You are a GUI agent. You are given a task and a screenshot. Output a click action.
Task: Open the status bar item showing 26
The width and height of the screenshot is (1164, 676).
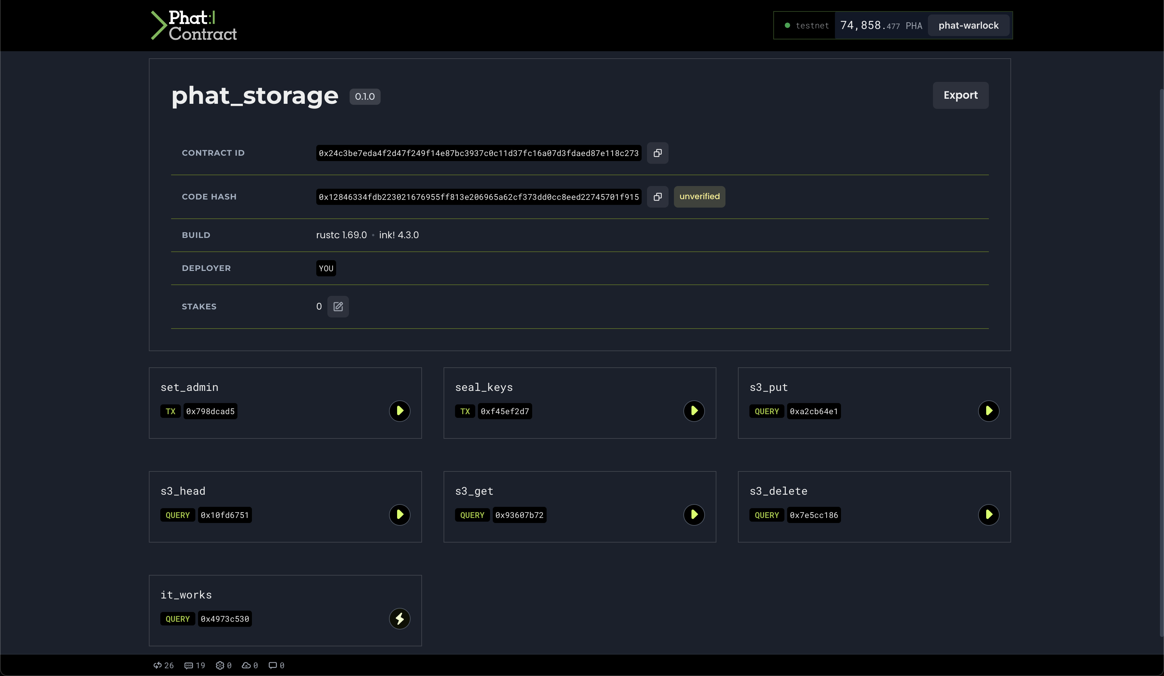point(163,665)
